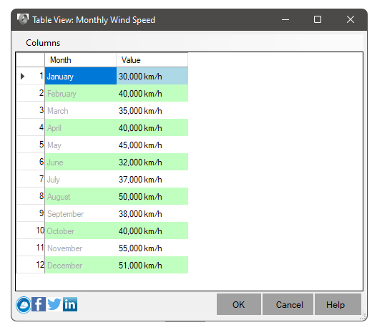Screen dimensions: 377x330
Task: Select the August wind speed value
Action: (152, 197)
